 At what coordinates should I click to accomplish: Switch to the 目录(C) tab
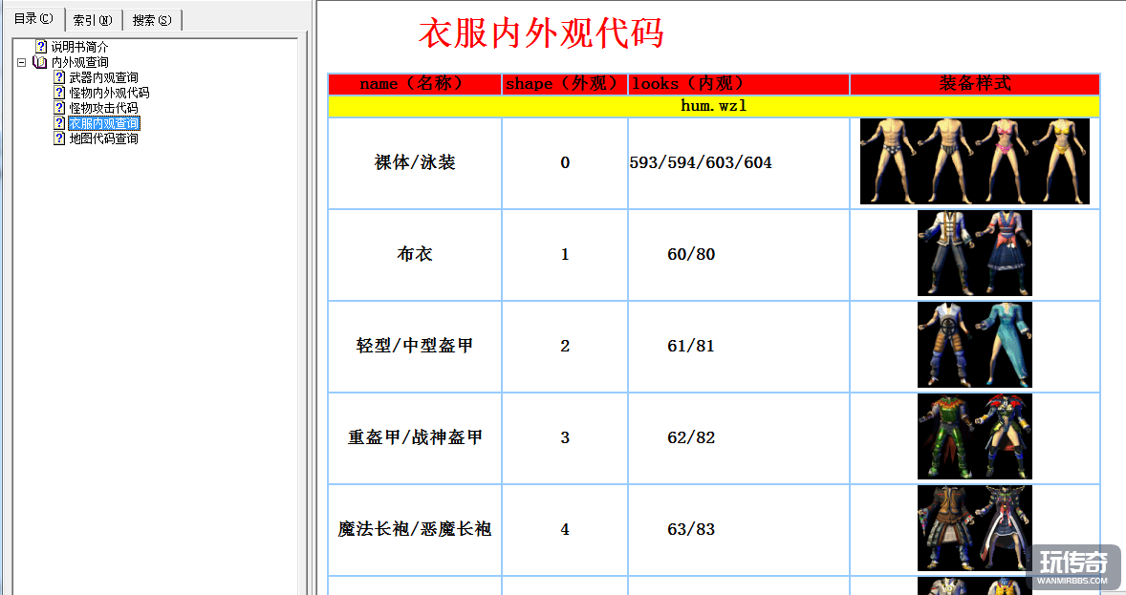tap(33, 19)
